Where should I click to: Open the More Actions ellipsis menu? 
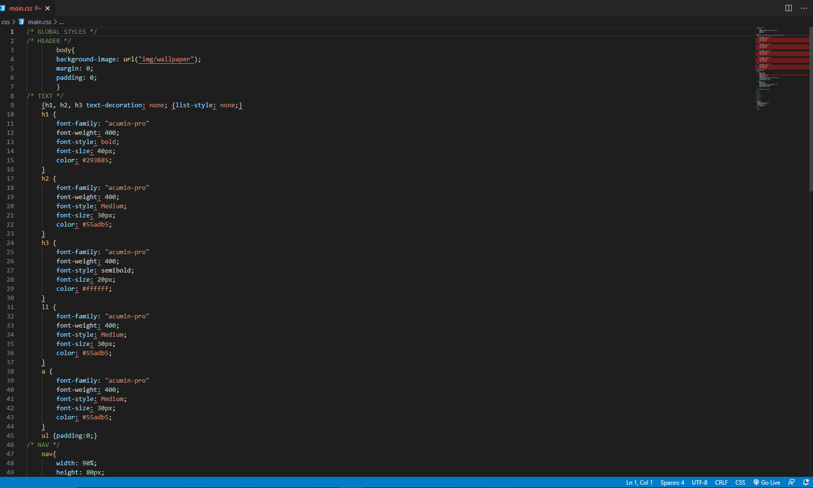pos(804,8)
